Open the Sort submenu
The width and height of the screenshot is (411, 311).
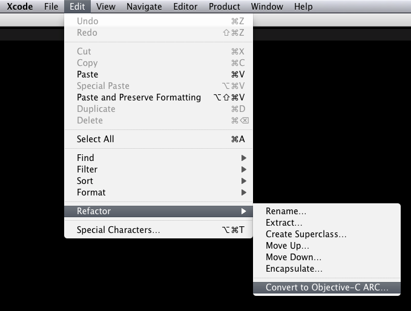point(85,181)
